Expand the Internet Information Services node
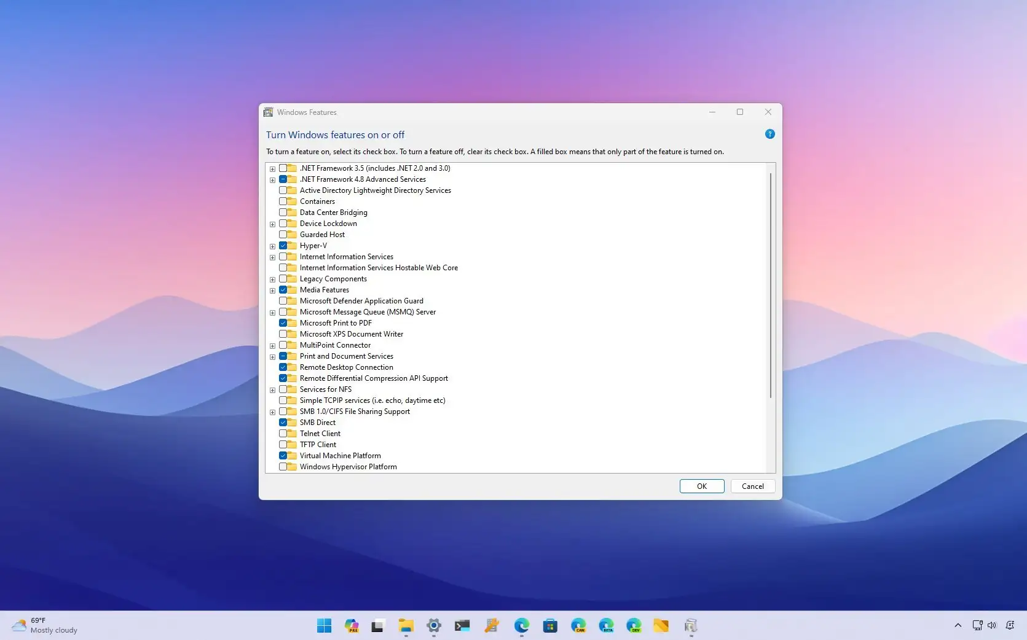 click(x=272, y=257)
